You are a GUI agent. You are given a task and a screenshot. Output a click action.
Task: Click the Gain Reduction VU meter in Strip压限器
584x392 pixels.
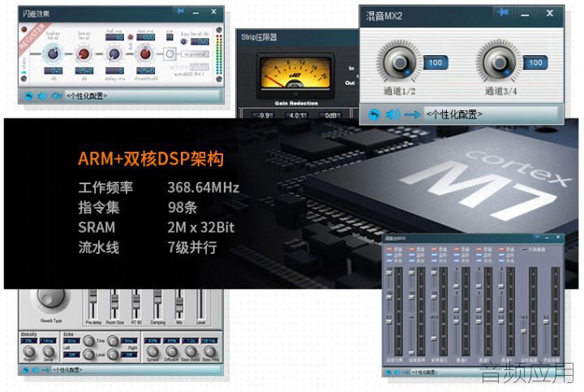(295, 74)
